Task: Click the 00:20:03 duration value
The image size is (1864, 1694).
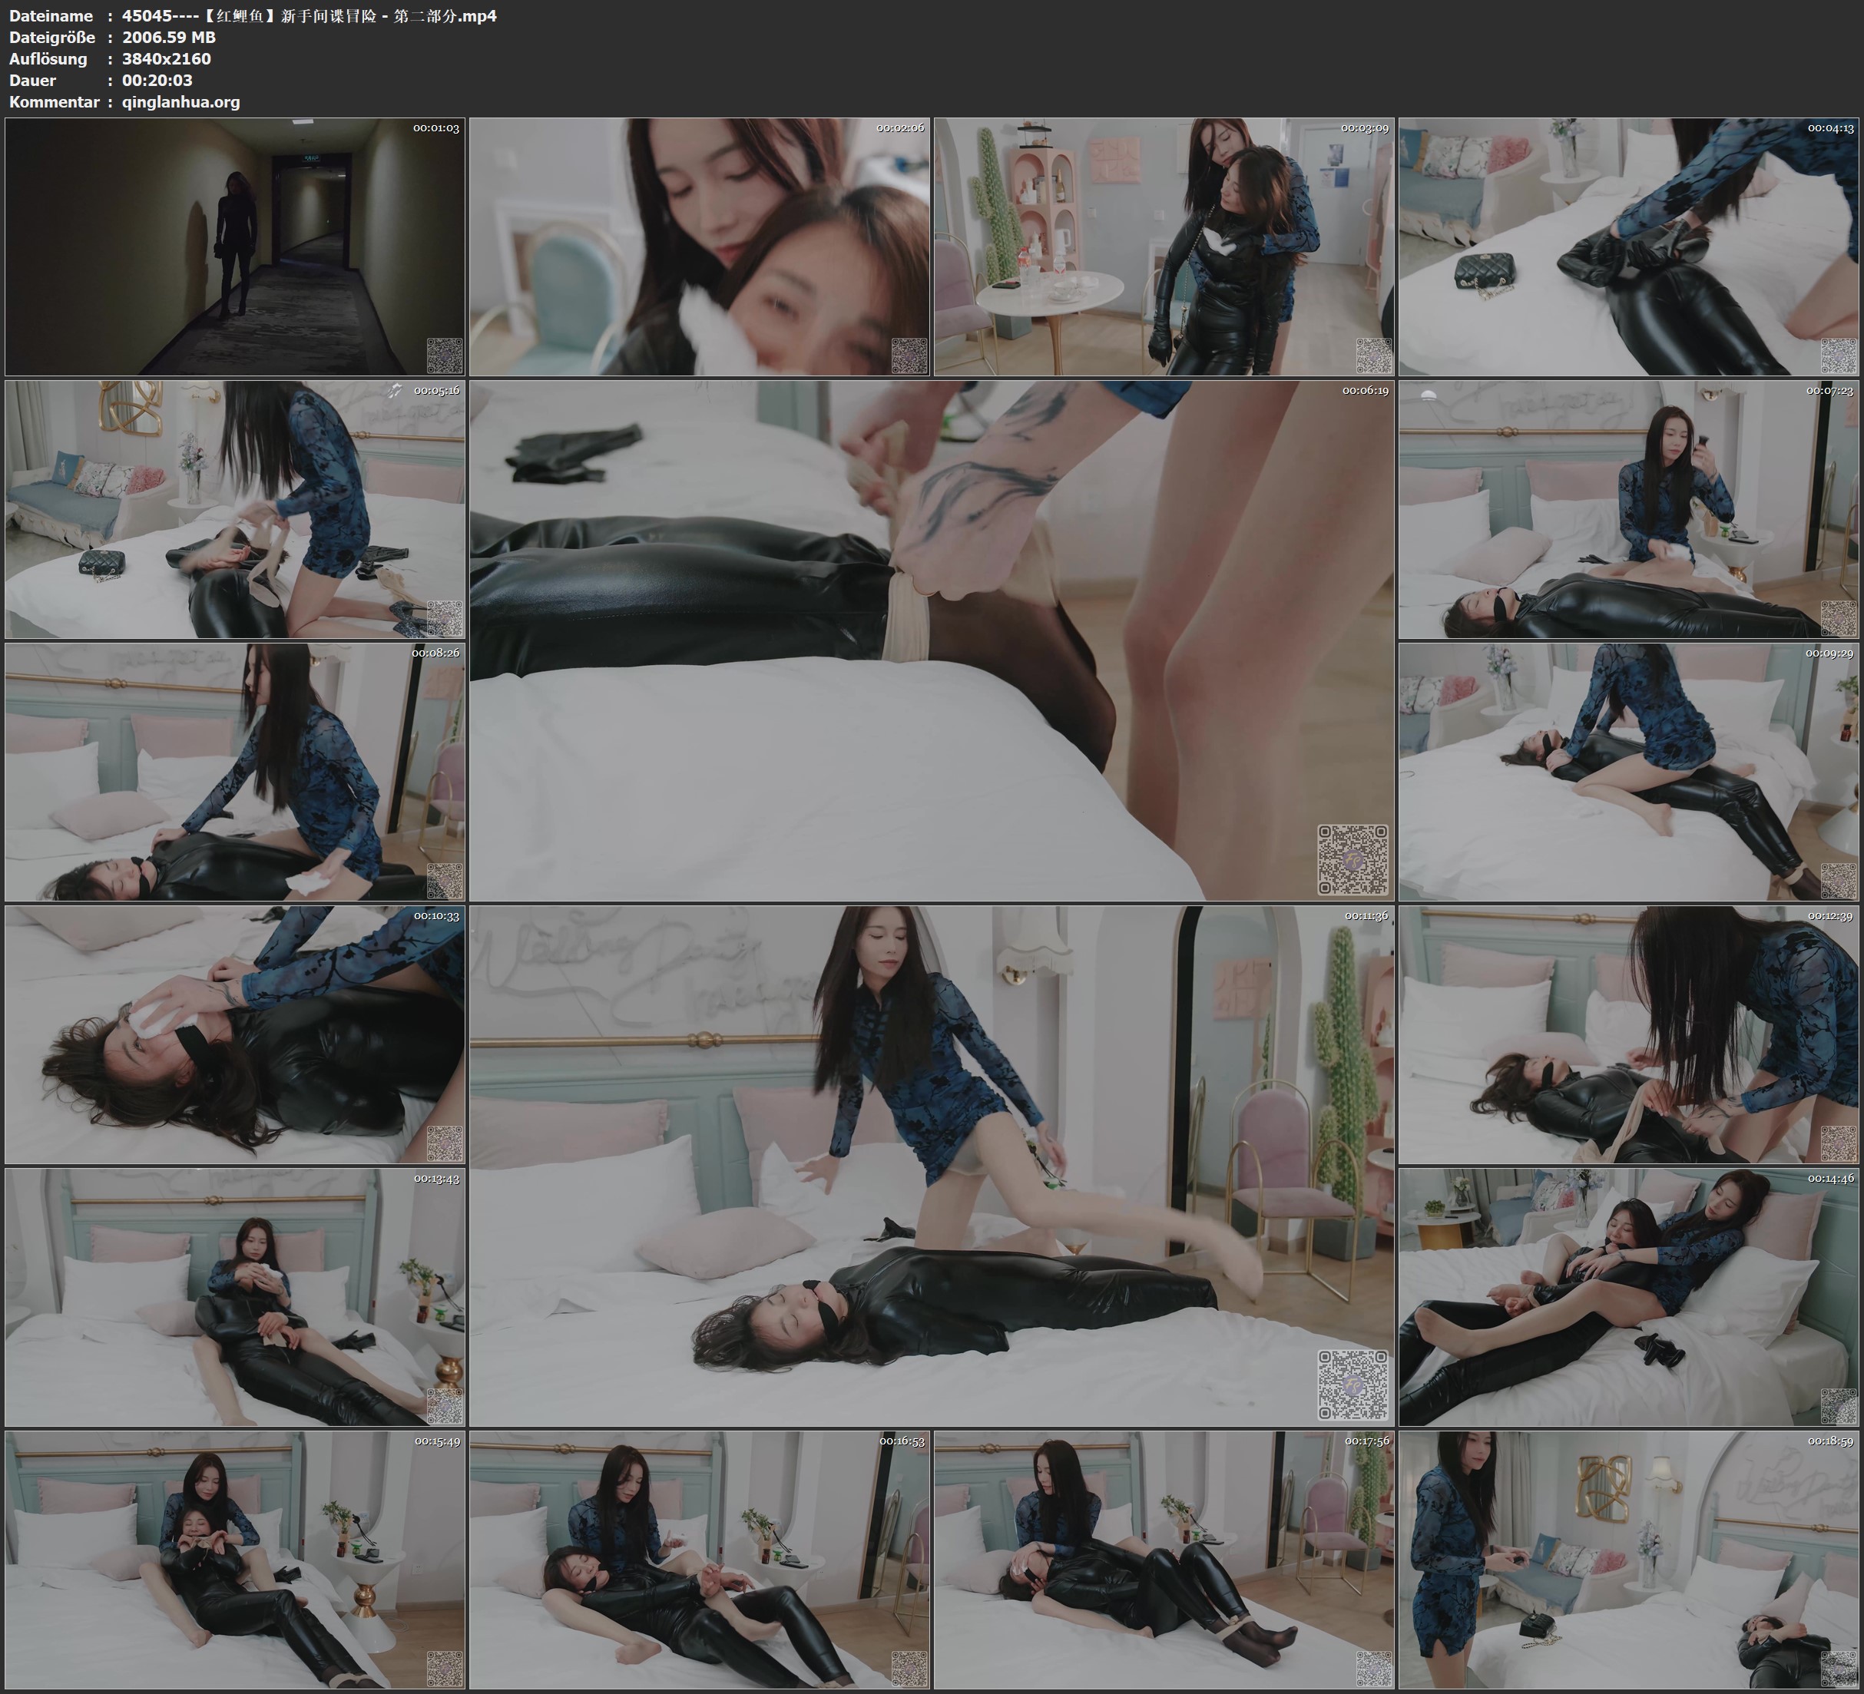Action: click(x=157, y=81)
